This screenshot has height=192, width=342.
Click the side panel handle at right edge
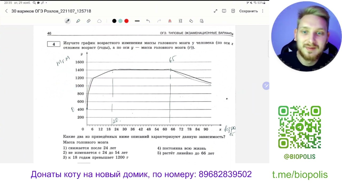[269, 49]
